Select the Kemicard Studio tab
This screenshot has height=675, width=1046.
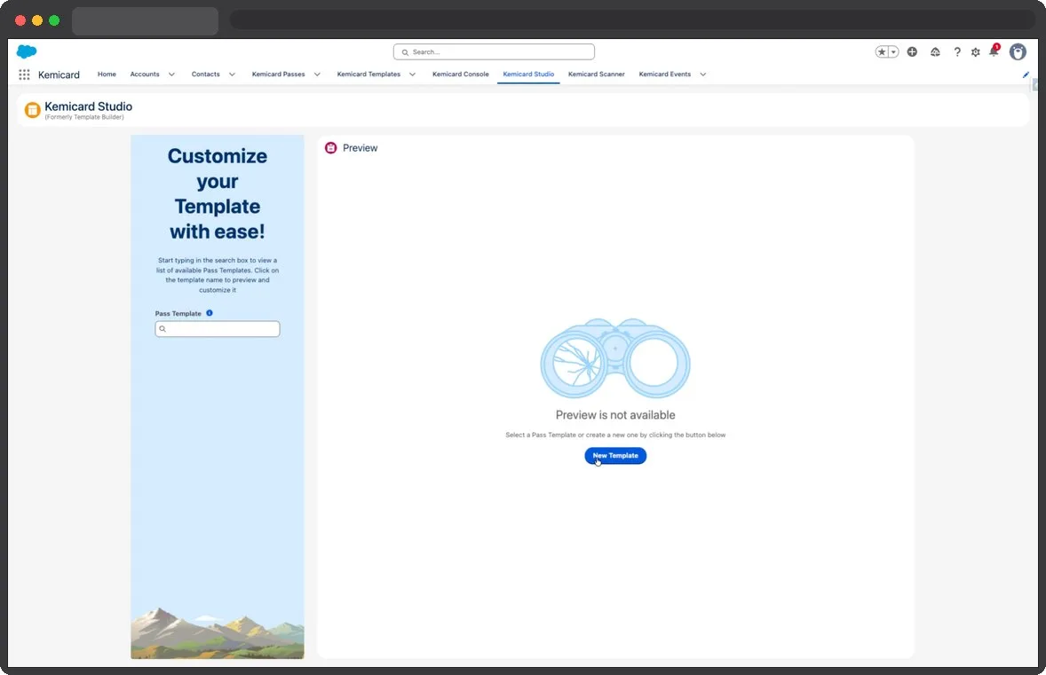528,74
